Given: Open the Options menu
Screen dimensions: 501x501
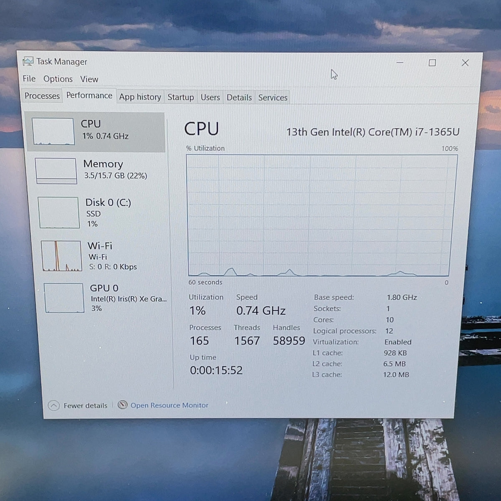Looking at the screenshot, I should click(58, 79).
